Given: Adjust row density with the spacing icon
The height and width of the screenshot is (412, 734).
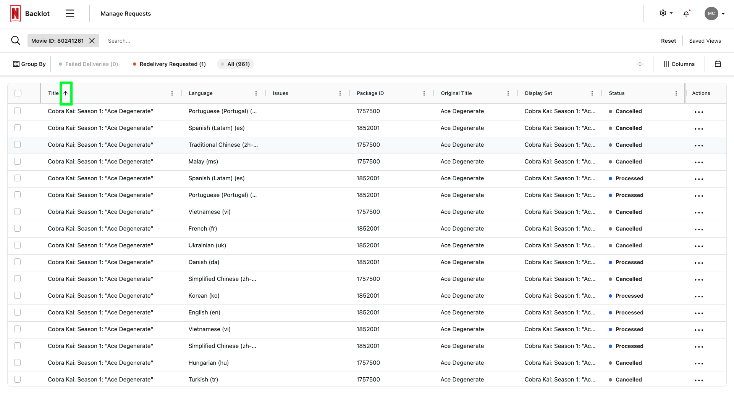Looking at the screenshot, I should tap(640, 64).
